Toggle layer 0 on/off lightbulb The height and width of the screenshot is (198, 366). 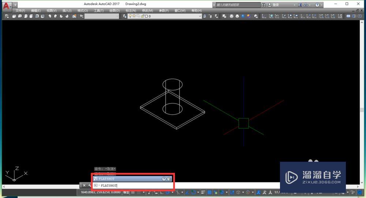tap(130, 16)
